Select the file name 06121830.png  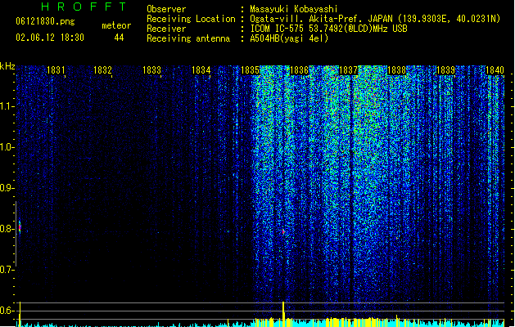coord(45,21)
